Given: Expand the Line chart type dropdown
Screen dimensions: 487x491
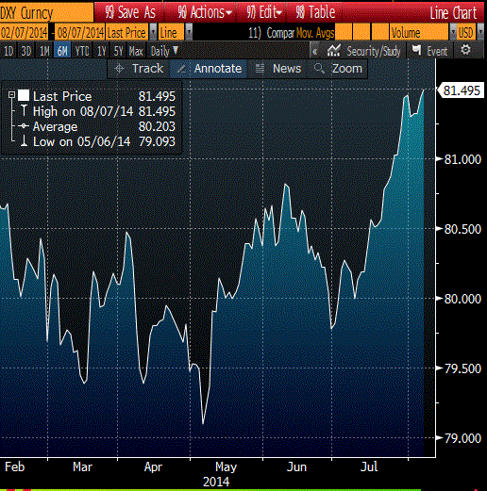Looking at the screenshot, I should pyautogui.click(x=189, y=33).
